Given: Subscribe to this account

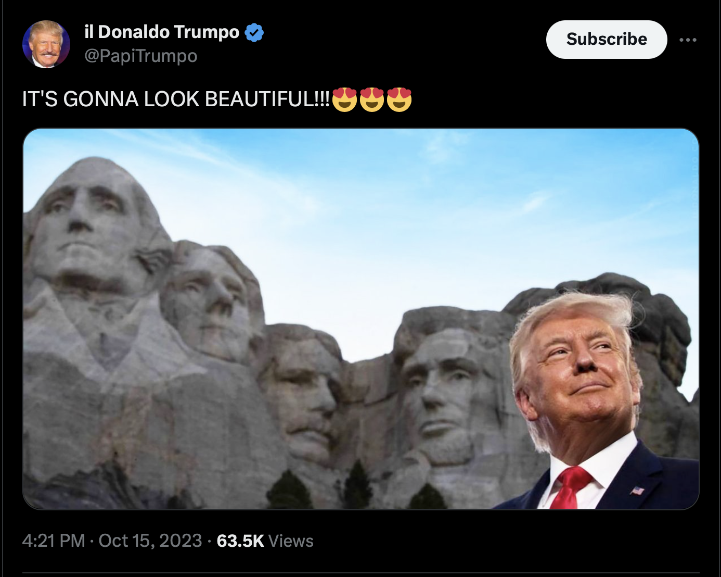Looking at the screenshot, I should [x=607, y=40].
